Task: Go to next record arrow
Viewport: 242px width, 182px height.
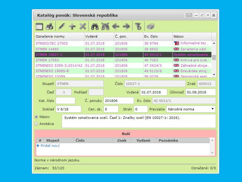Action: pos(126,26)
